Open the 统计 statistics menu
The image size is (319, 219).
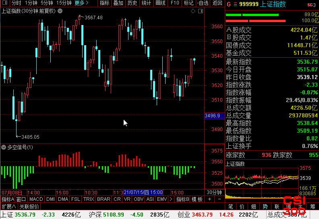point(146,3)
